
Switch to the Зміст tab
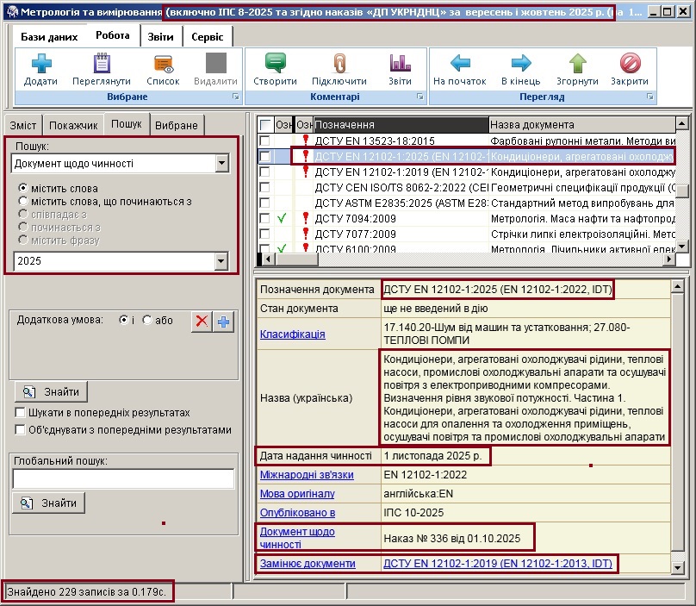click(22, 125)
